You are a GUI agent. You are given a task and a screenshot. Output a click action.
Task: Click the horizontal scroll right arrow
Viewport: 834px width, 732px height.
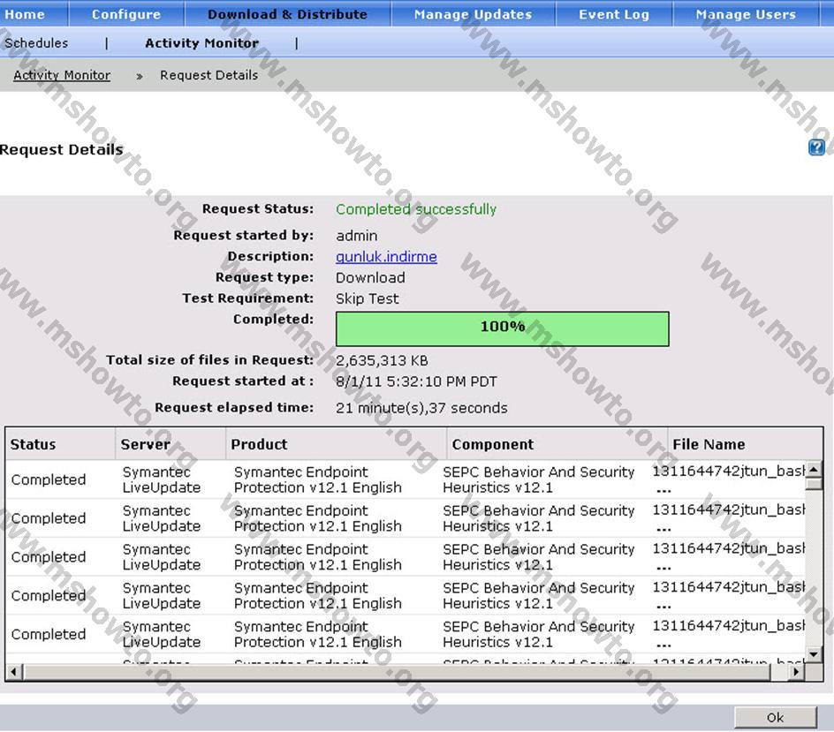[x=796, y=672]
